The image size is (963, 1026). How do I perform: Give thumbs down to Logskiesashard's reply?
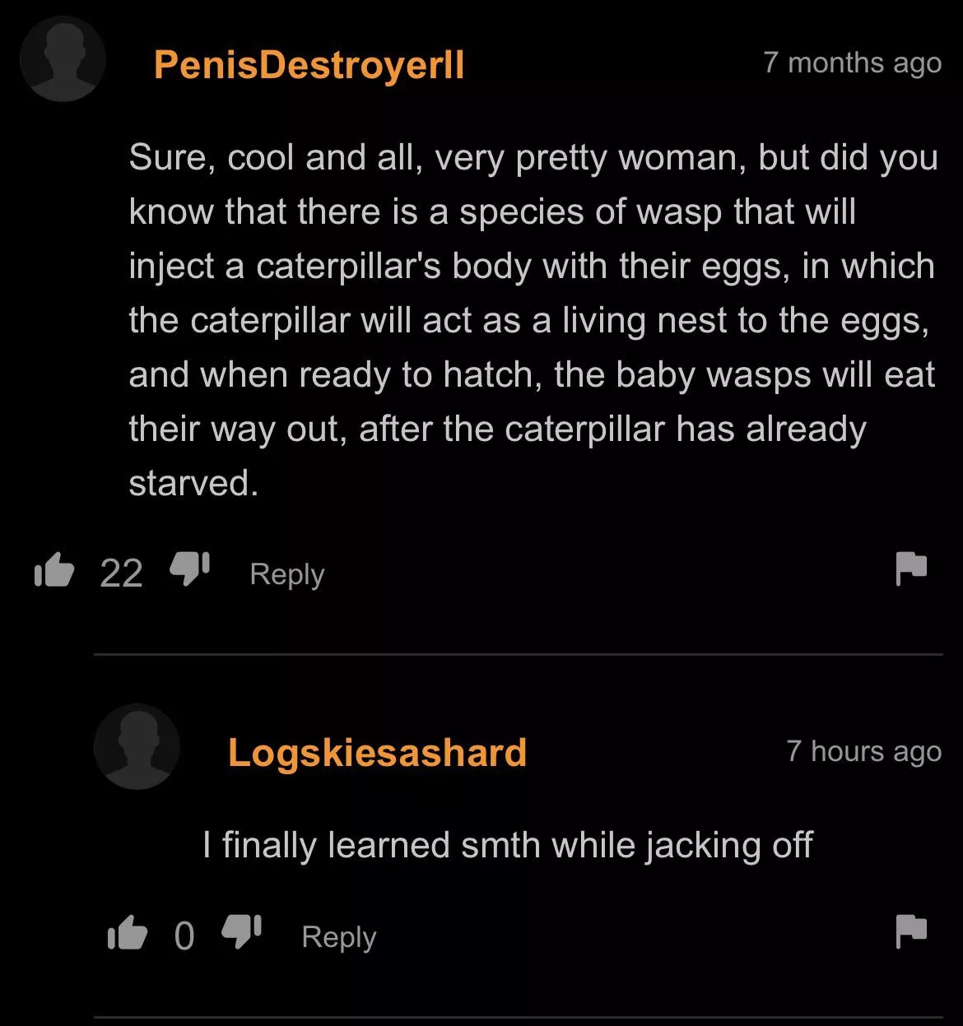(242, 932)
